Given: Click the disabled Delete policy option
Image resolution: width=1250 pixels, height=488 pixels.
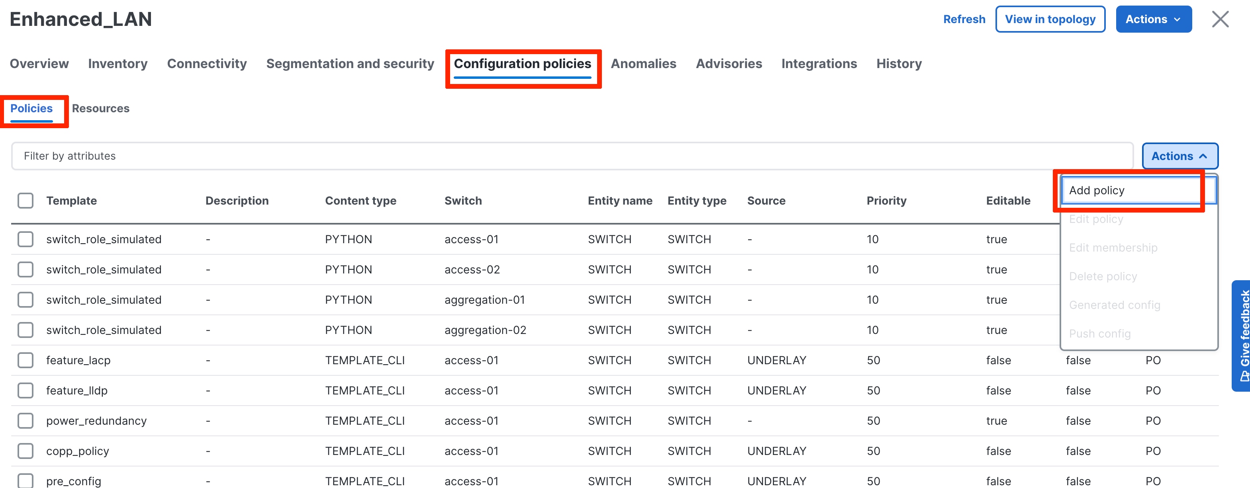Looking at the screenshot, I should click(1103, 276).
